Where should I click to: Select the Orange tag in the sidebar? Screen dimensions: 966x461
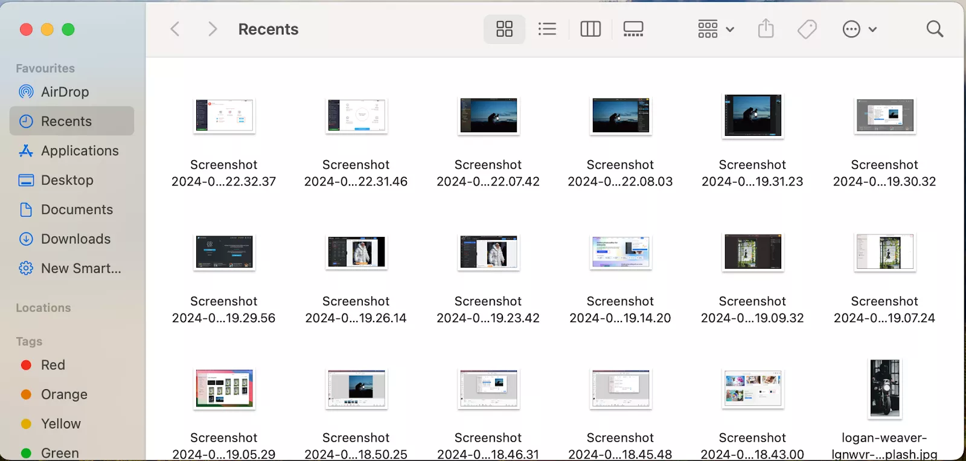pos(64,395)
